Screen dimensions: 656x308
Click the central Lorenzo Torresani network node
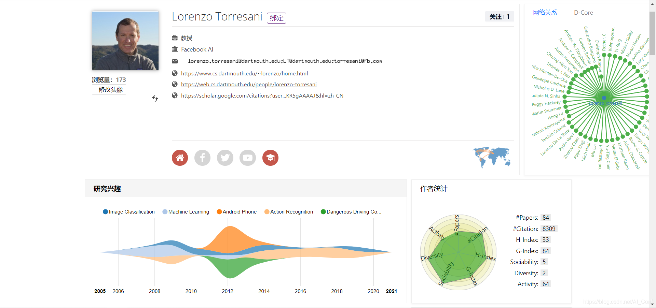click(x=604, y=98)
